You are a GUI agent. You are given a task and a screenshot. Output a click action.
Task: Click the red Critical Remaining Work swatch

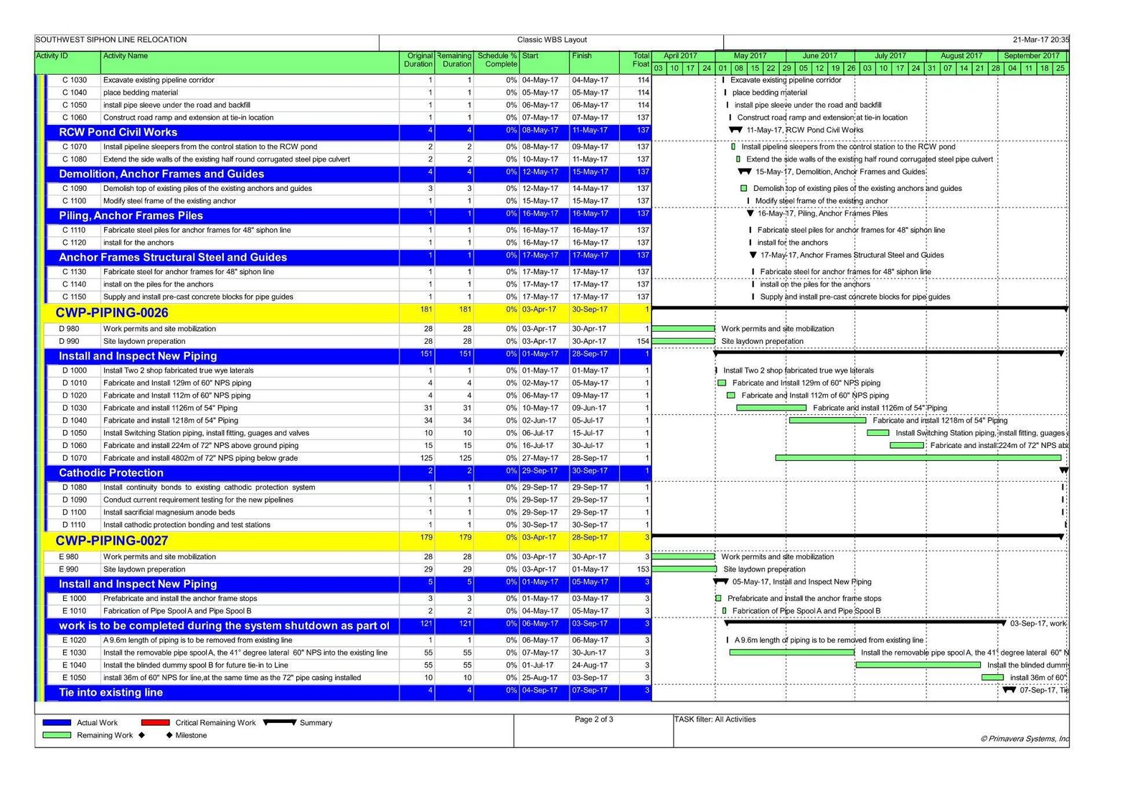click(155, 722)
